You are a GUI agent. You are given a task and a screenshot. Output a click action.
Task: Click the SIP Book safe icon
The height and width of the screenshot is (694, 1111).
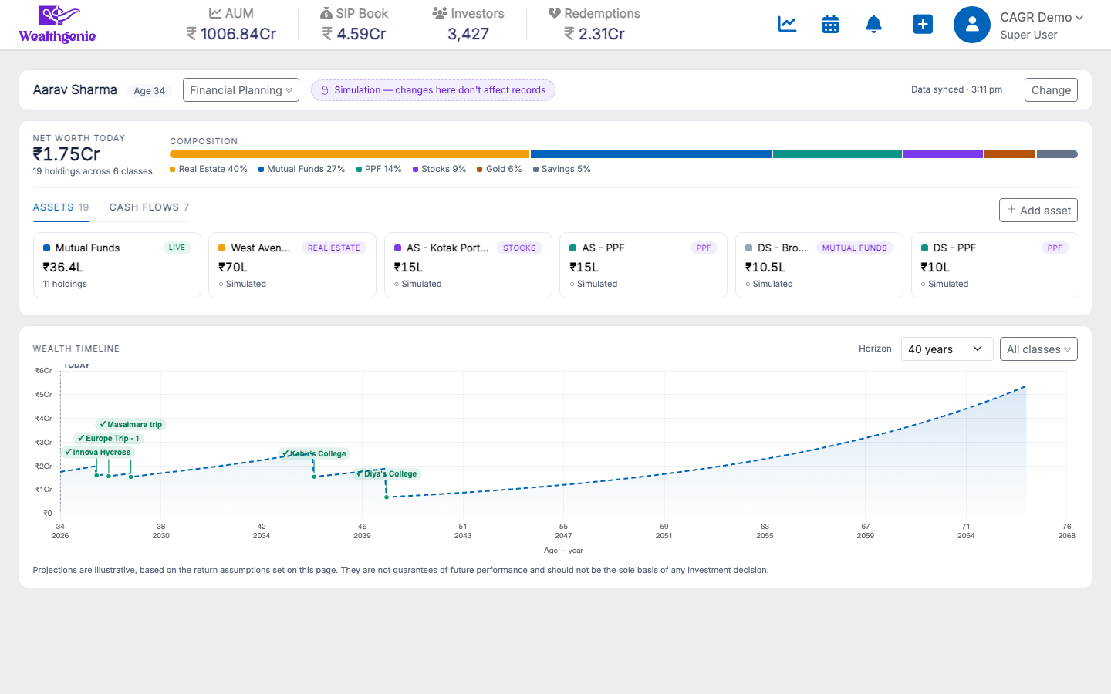326,13
